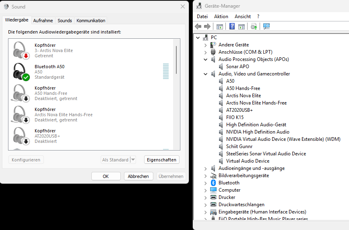The width and height of the screenshot is (349, 230).
Task: Select SteelSeries Sonar Virtual Audio Device
Action: point(266,154)
